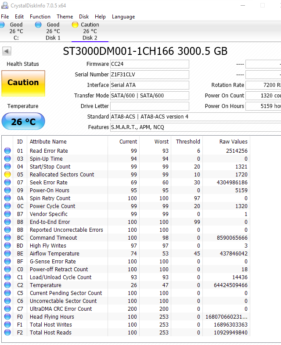
Task: Click the ID column header
Action: [20, 141]
